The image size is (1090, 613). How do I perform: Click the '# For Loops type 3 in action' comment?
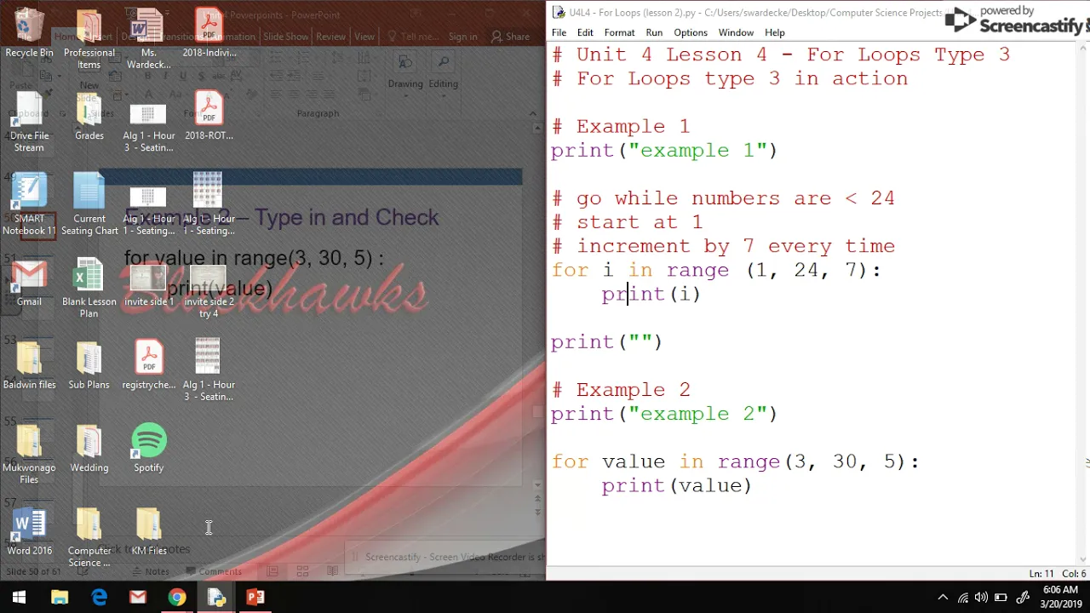[x=730, y=78]
